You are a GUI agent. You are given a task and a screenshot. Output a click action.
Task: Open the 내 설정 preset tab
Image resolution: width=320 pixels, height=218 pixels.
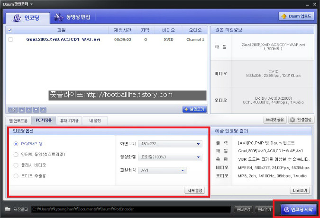click(95, 121)
